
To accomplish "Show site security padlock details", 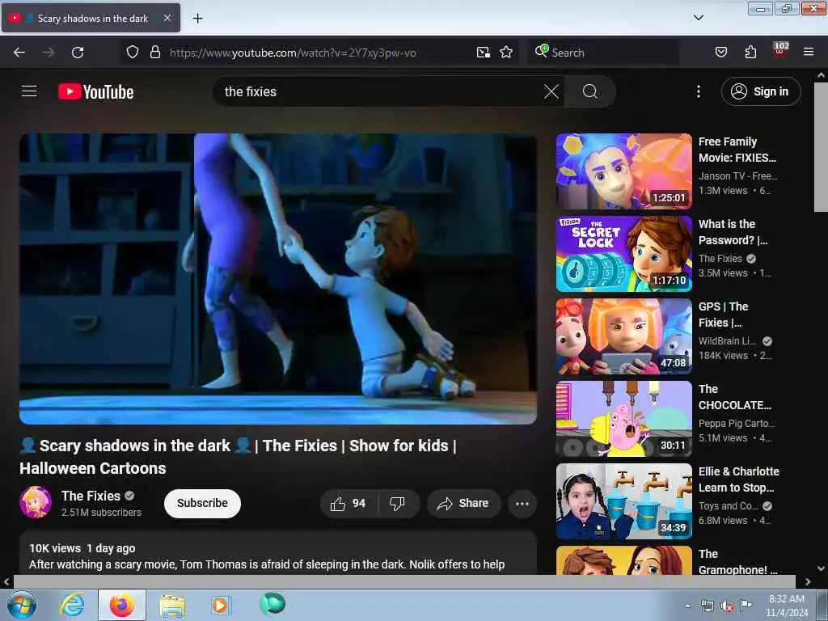I will tap(154, 53).
